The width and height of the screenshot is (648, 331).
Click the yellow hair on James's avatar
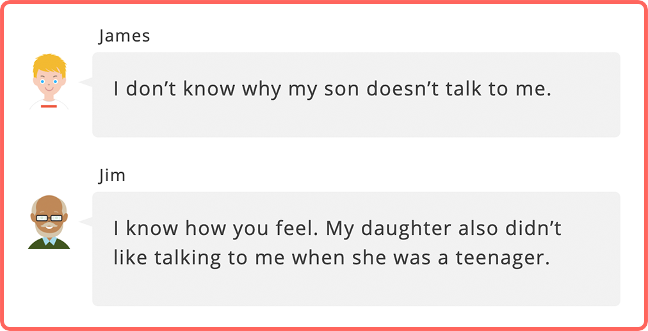pyautogui.click(x=49, y=64)
